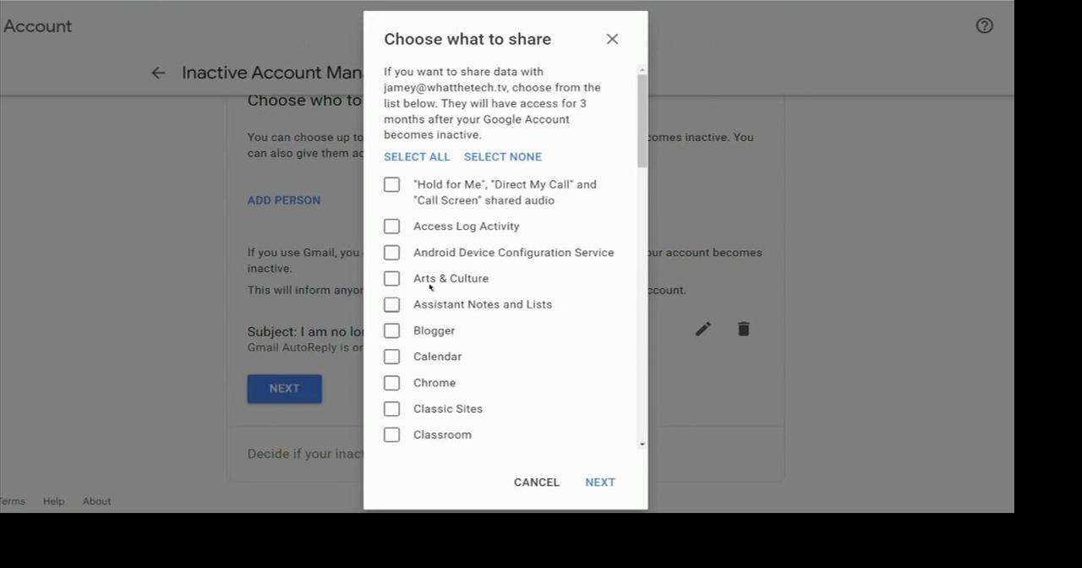Image resolution: width=1082 pixels, height=568 pixels.
Task: Click the dialog's vertical scrollbar thumb
Action: [x=642, y=120]
